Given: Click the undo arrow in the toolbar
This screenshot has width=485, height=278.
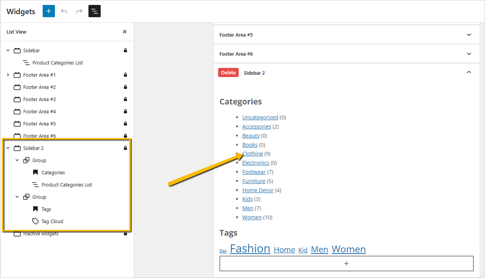Looking at the screenshot, I should (x=64, y=11).
